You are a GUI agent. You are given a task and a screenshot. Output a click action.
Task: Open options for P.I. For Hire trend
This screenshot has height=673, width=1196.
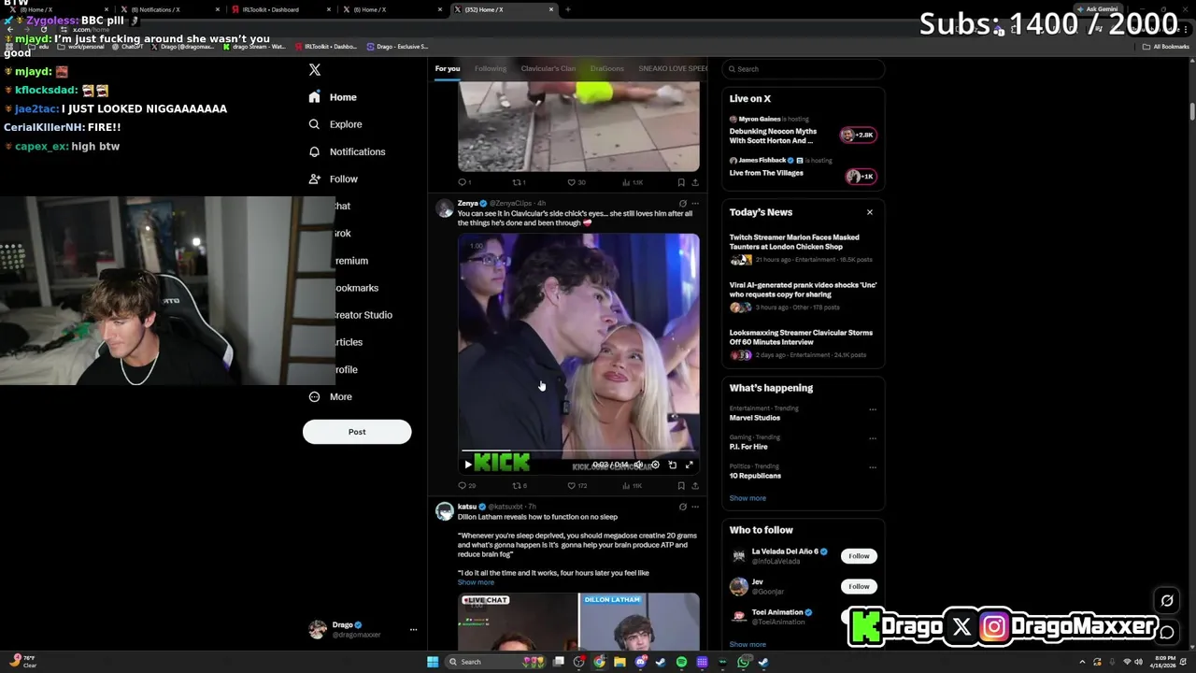tap(873, 437)
